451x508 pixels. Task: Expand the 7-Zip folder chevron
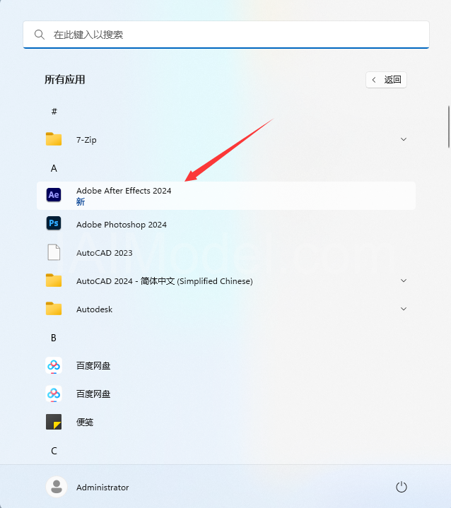[x=404, y=139]
